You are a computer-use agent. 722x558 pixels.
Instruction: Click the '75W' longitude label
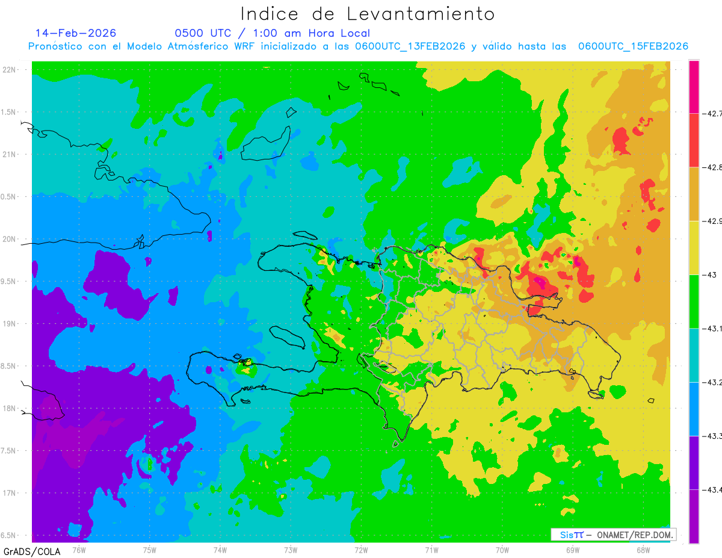click(x=150, y=550)
